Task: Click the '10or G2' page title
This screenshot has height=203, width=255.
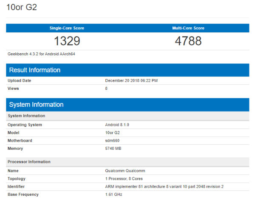Action: [x=22, y=7]
